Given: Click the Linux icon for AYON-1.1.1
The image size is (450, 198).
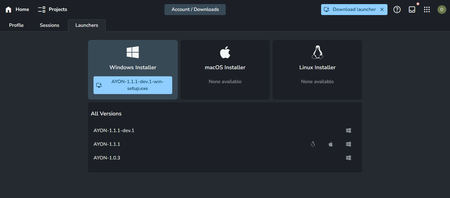Looking at the screenshot, I should pos(313,144).
